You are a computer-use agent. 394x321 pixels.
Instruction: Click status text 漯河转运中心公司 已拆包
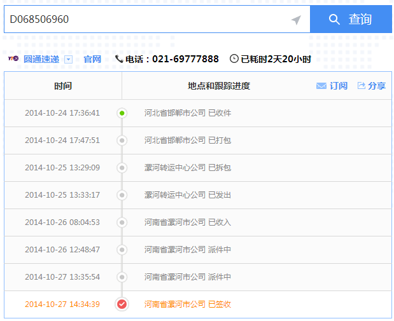tap(188, 168)
